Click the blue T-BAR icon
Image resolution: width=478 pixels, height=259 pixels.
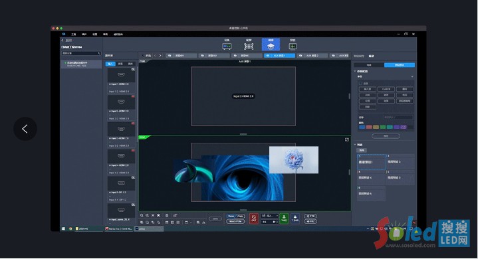295,218
